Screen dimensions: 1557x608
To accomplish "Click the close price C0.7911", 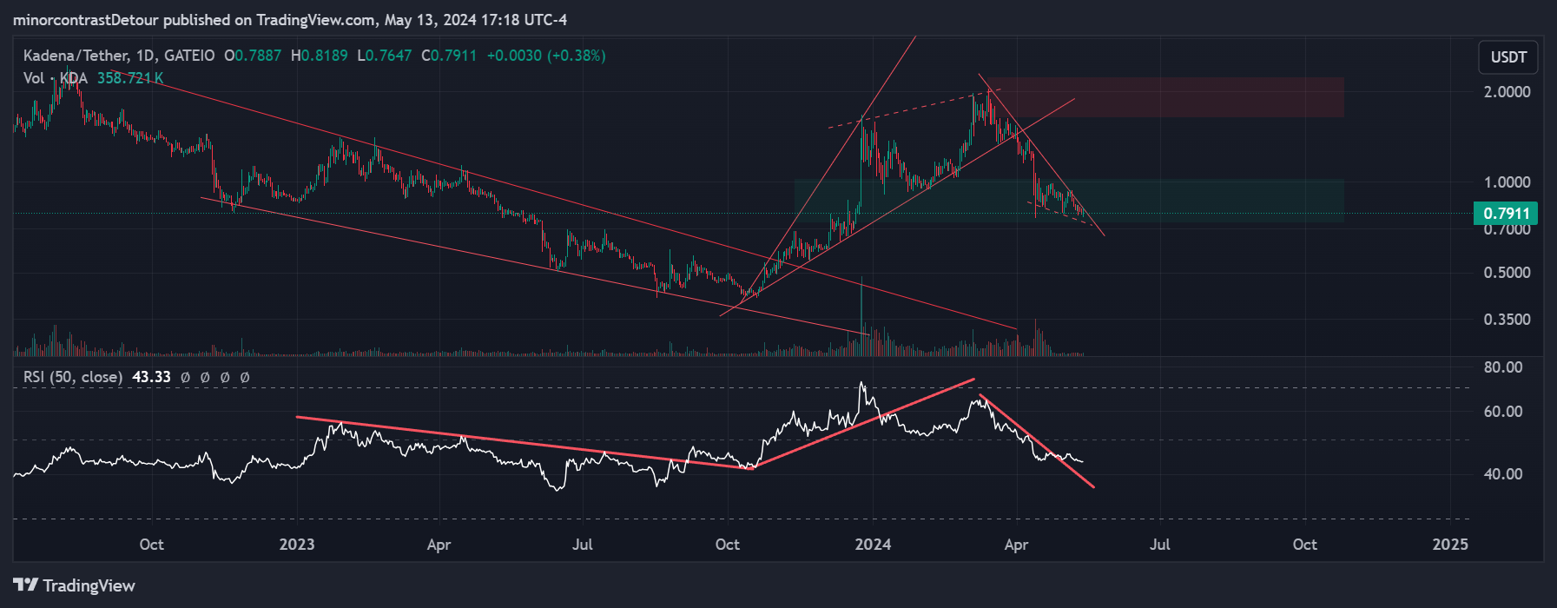I will 449,56.
